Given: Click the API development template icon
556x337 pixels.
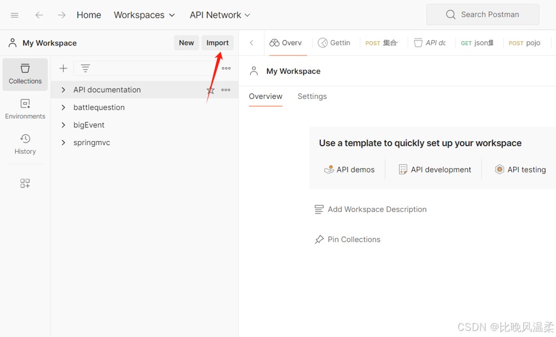Looking at the screenshot, I should (403, 170).
